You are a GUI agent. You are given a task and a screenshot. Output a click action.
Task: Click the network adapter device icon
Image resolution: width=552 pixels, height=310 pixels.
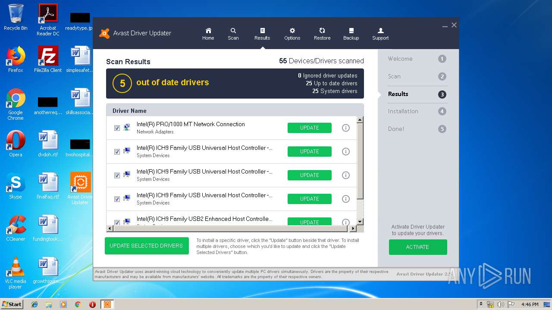click(127, 127)
